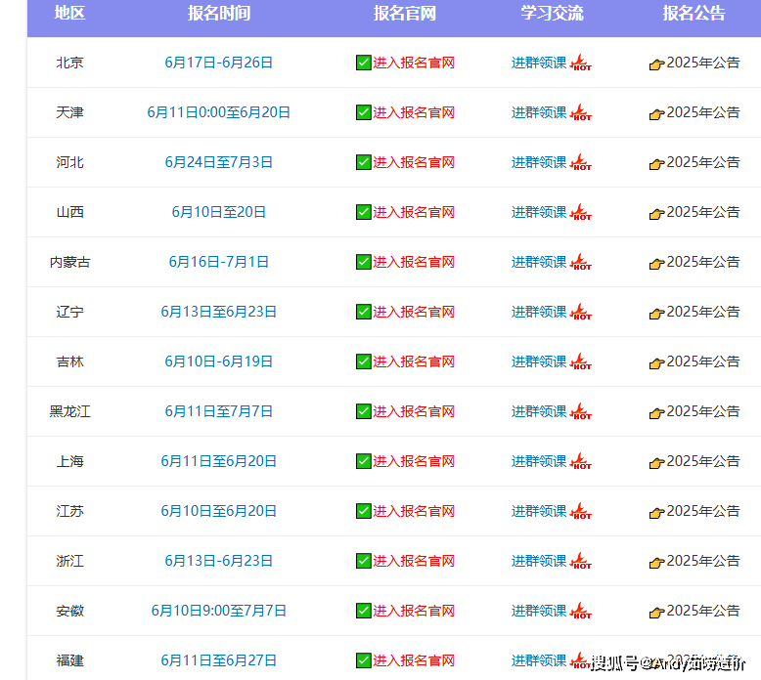Click green check icon in 吉林 row
The width and height of the screenshot is (761, 680).
[x=364, y=361]
